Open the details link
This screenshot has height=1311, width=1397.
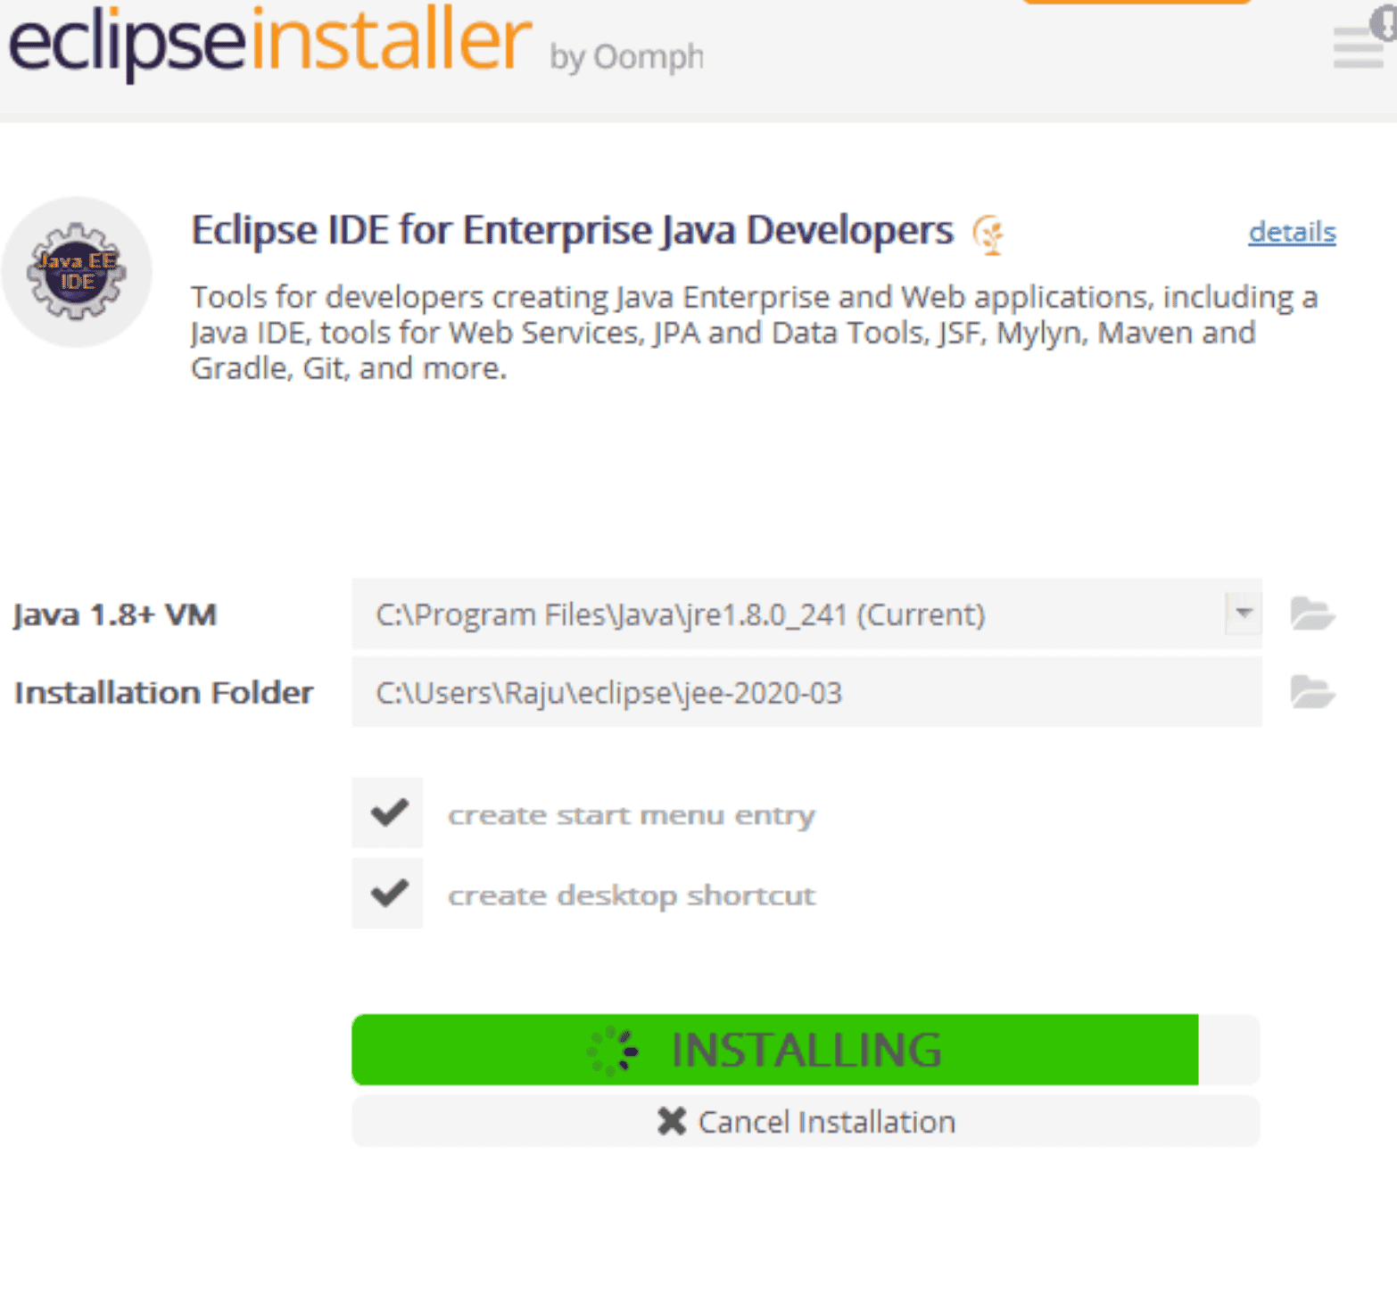pos(1292,232)
